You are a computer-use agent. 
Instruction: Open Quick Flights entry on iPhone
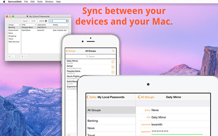coord(73,77)
